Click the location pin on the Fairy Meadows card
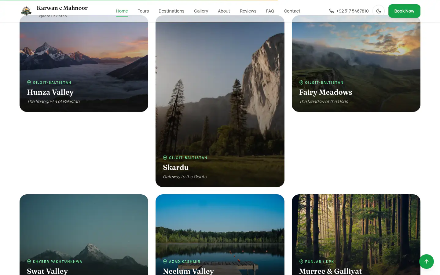 [x=301, y=82]
